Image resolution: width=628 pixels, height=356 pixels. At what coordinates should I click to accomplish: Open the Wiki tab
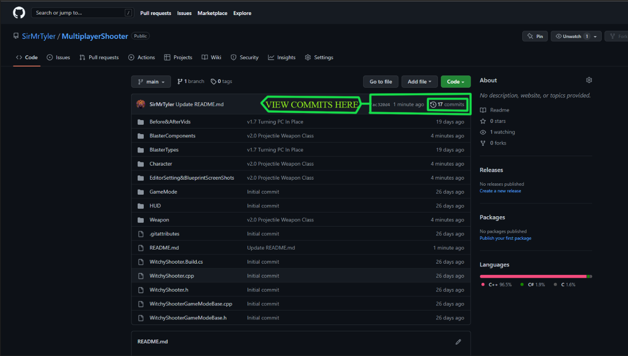point(211,58)
